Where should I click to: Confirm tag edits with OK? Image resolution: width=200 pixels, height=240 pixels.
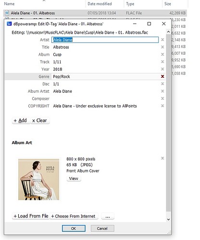pos(74,228)
